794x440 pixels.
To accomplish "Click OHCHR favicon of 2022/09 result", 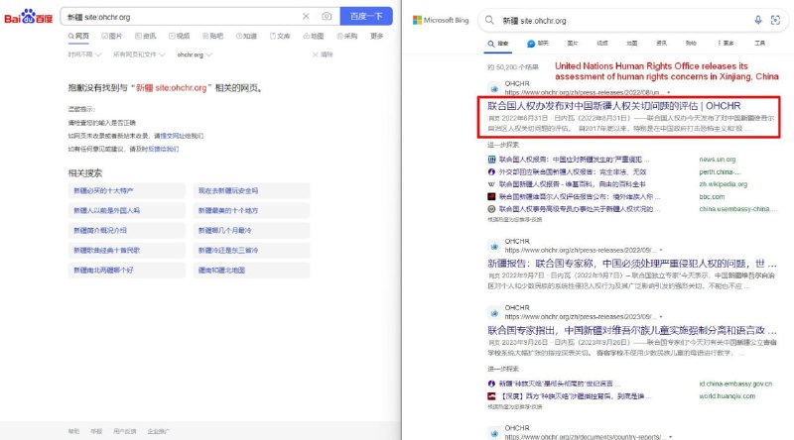I will point(494,246).
